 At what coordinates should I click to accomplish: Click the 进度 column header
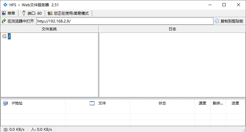click(x=235, y=103)
